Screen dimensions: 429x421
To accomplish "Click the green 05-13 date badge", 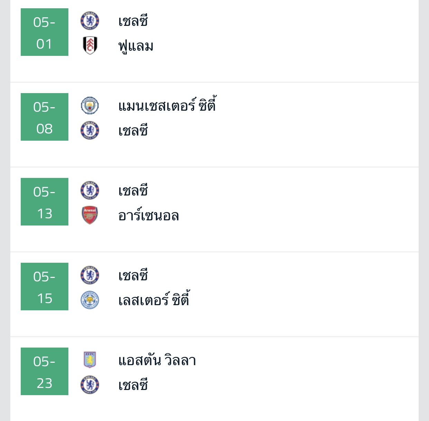I will 45,202.
